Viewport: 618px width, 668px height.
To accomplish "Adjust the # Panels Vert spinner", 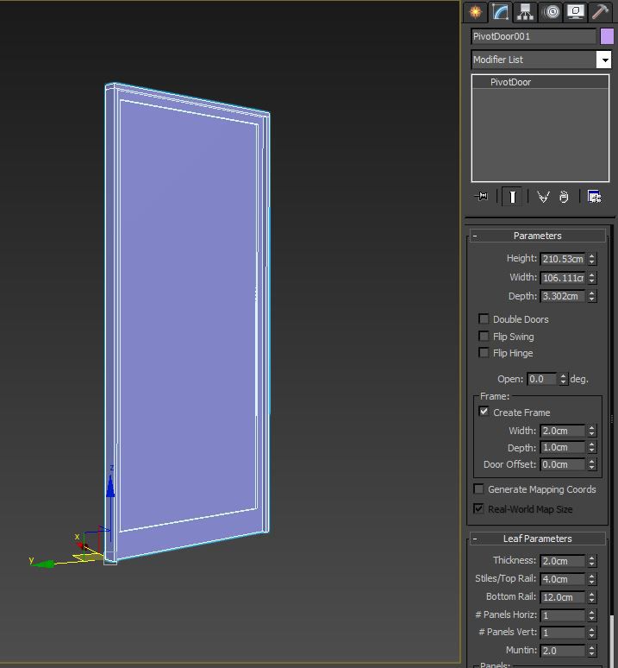I will tap(591, 633).
